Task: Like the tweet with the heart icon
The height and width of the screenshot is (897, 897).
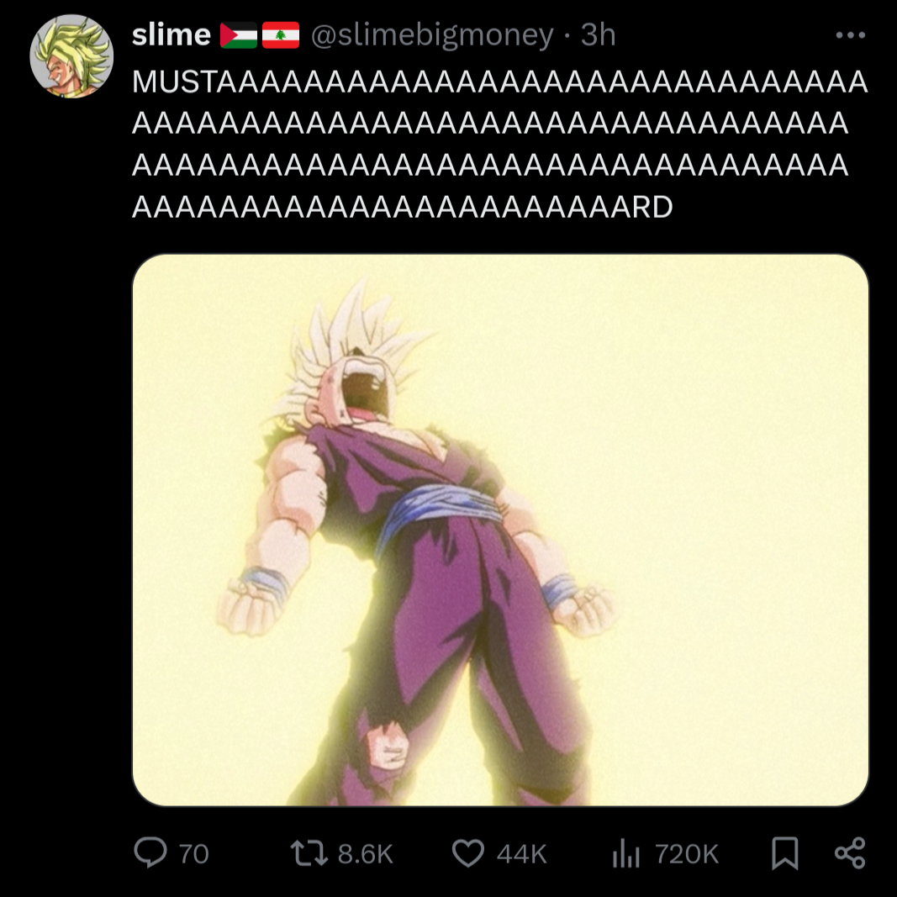Action: [x=470, y=853]
